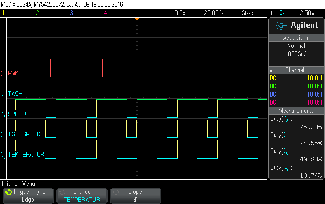The image size is (325, 204).
Task: Select the D4 TACH channel label
Action: (15, 94)
